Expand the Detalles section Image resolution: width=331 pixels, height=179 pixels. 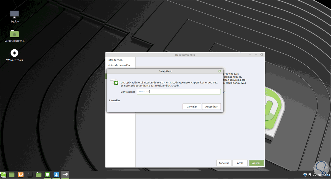click(x=114, y=100)
